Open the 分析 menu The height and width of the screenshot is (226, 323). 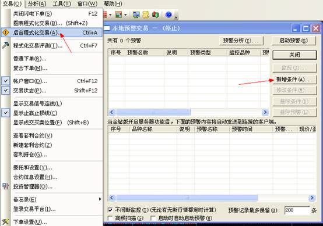point(37,3)
